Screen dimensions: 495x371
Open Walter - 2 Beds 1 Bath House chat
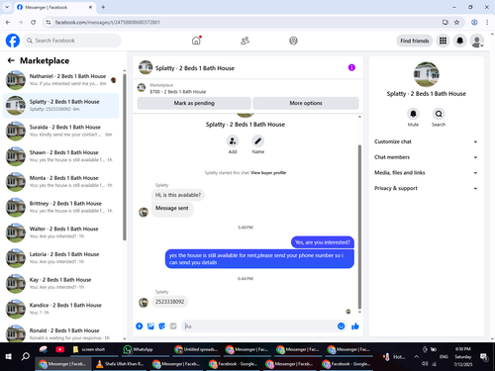61,232
